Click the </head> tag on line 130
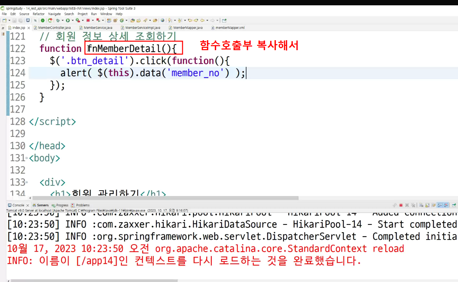The image size is (458, 282). coord(47,146)
